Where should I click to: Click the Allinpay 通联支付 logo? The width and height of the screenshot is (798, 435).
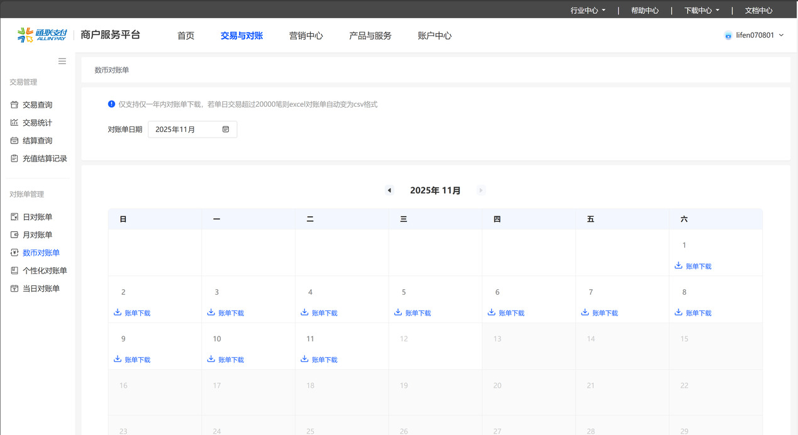coord(42,35)
